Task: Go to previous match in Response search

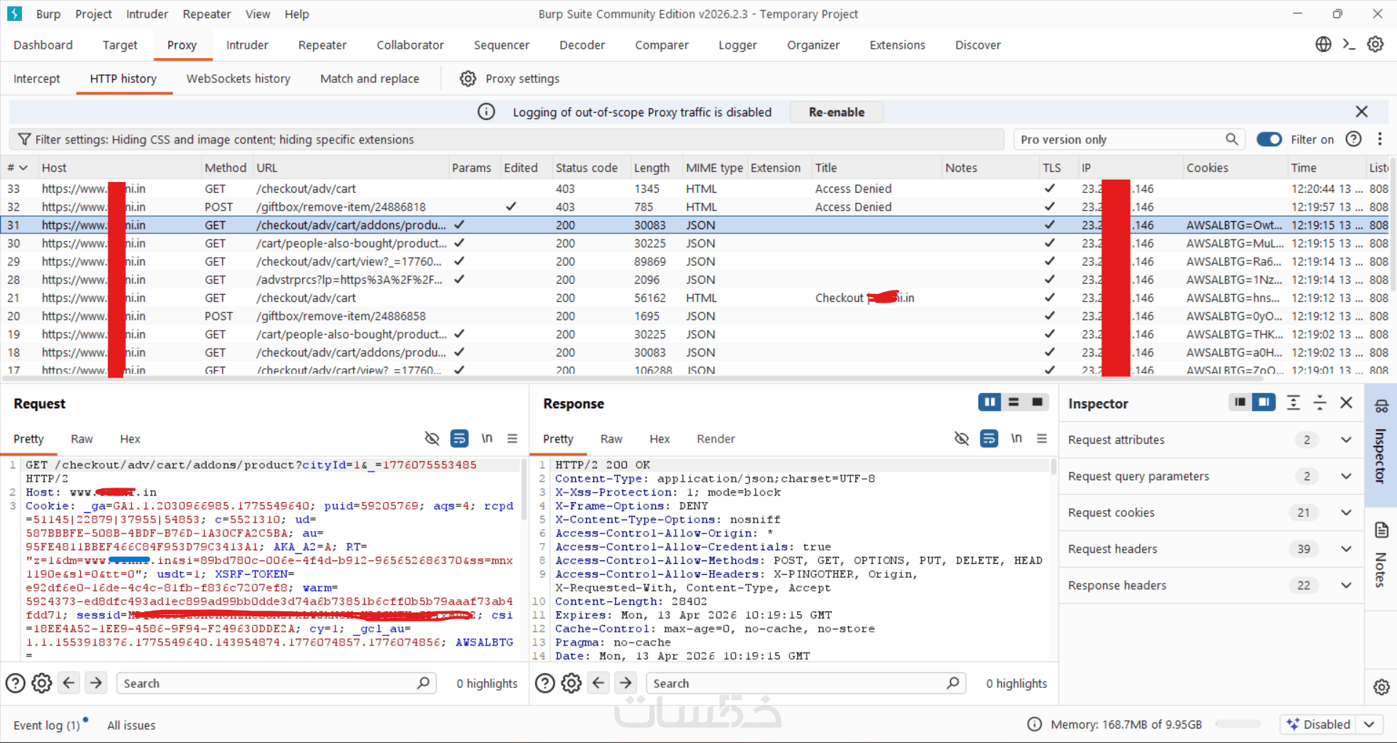Action: point(598,683)
